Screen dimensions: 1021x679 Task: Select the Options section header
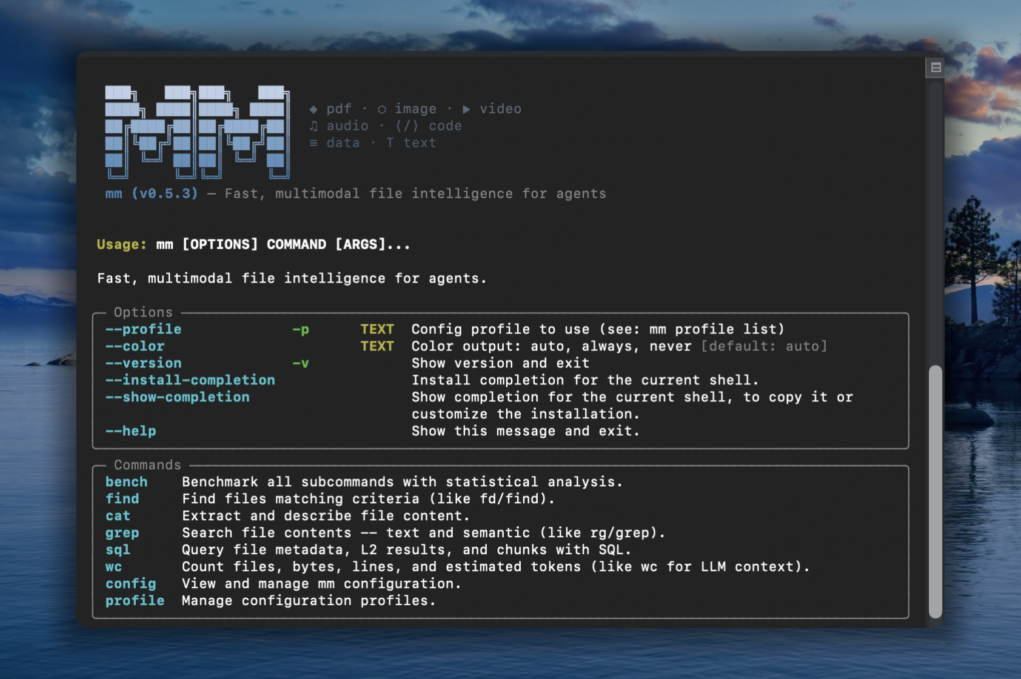[x=143, y=312]
